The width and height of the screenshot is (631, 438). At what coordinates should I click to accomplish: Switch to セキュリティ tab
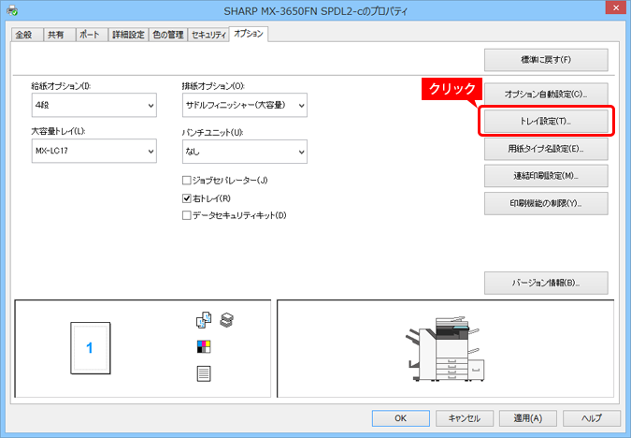208,35
